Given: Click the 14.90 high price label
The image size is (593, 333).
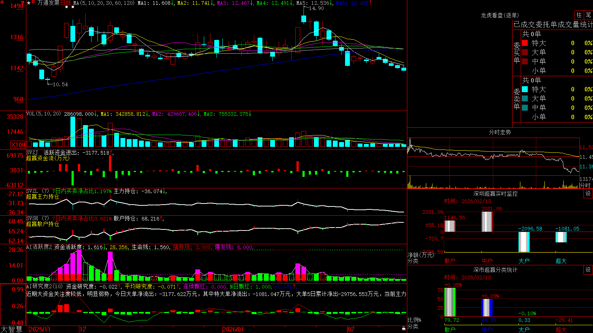Looking at the screenshot, I should pos(316,8).
